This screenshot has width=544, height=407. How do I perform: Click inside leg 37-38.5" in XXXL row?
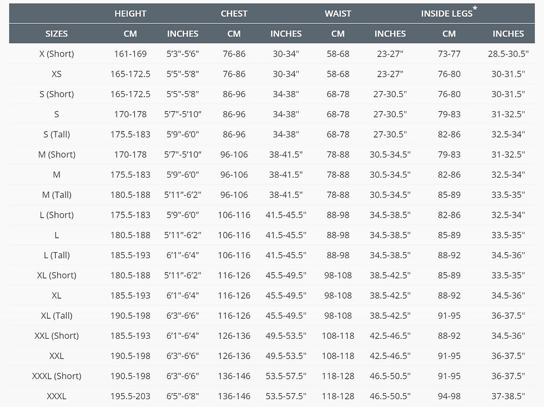tap(508, 396)
